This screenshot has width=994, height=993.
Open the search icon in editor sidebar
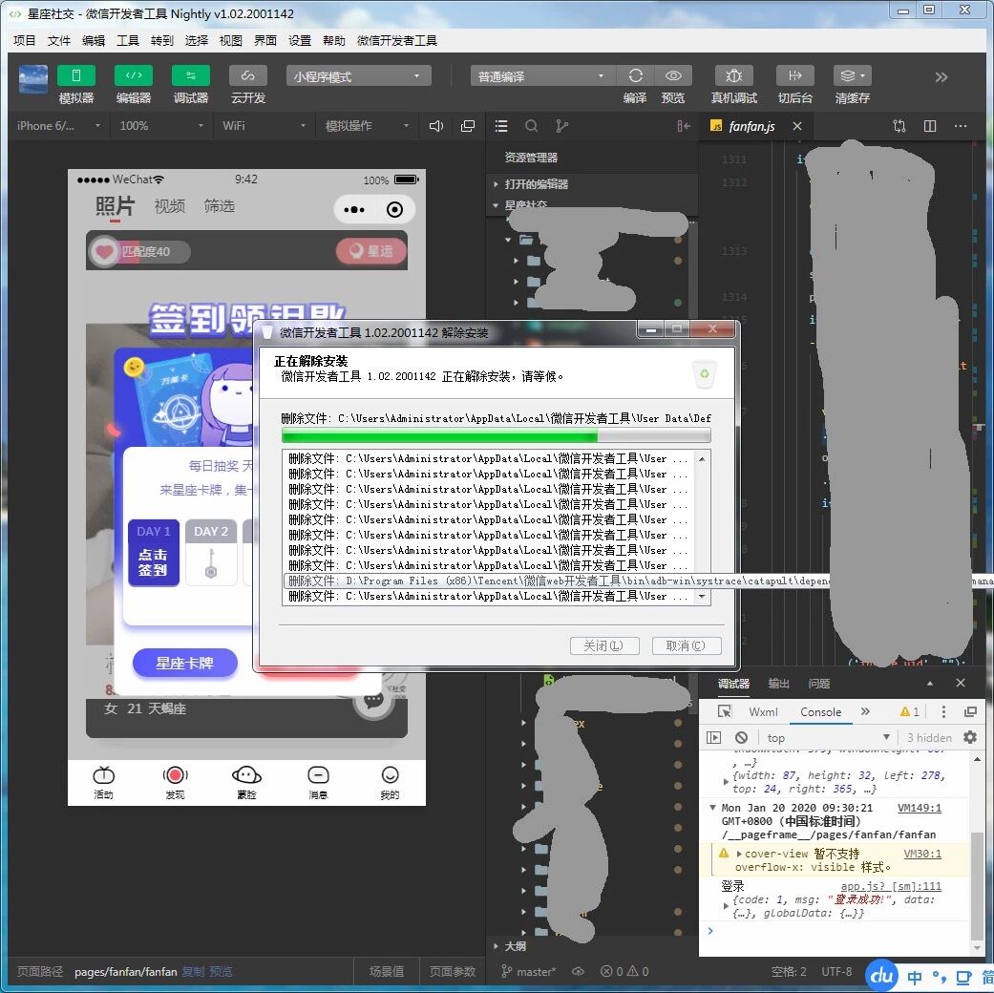point(532,125)
